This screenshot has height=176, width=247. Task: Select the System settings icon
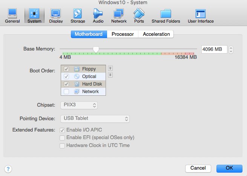pyautogui.click(x=34, y=16)
